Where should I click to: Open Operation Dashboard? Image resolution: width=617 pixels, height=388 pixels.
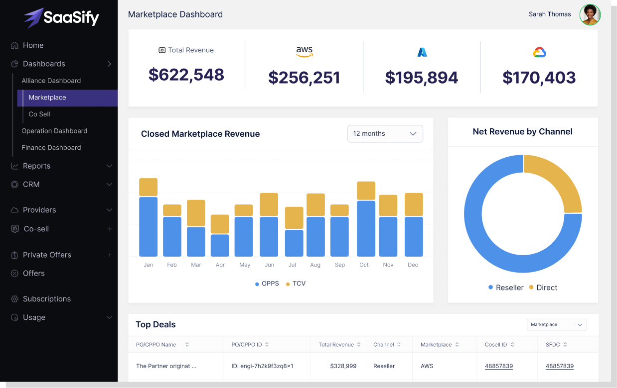click(54, 131)
